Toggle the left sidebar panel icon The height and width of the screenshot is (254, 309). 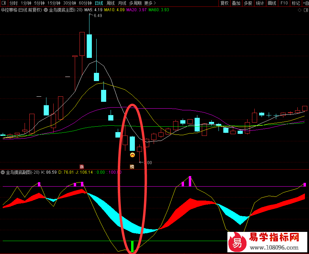(x=3, y=3)
